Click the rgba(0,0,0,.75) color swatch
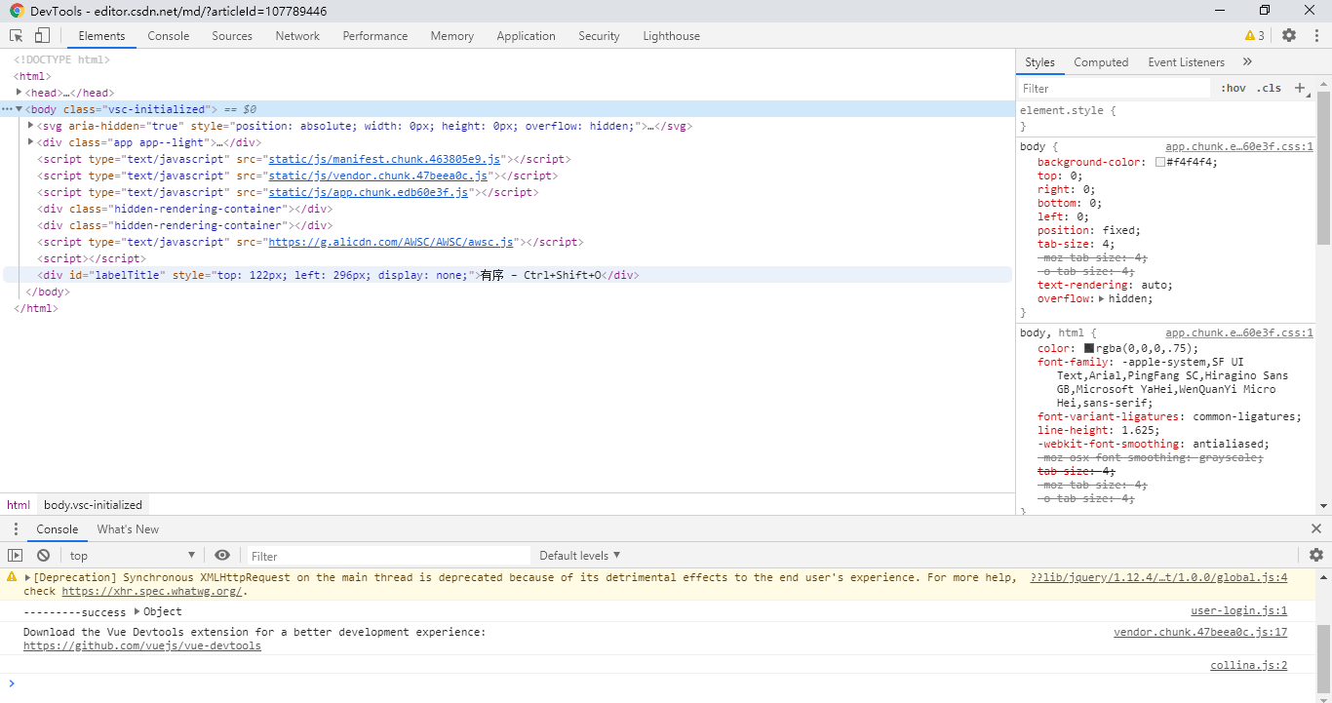Screen dimensions: 1332x703 tap(1089, 348)
